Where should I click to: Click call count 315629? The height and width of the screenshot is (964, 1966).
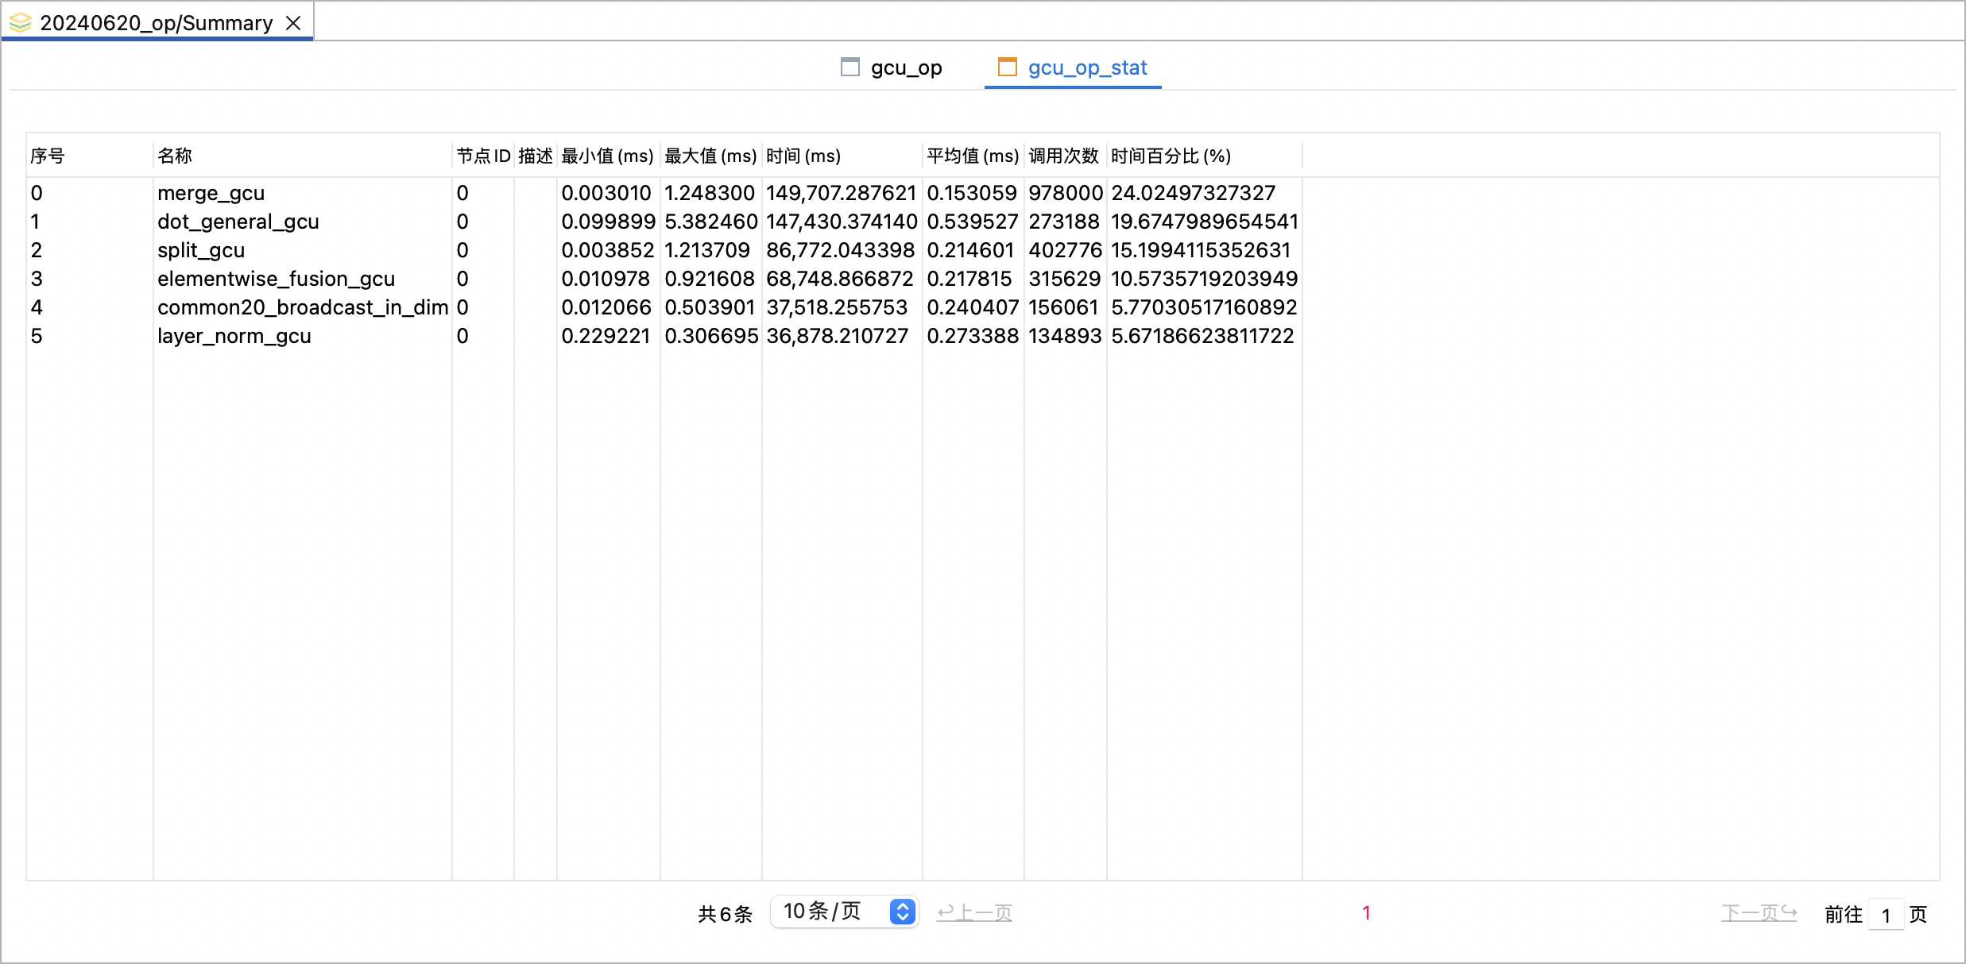click(x=1065, y=279)
